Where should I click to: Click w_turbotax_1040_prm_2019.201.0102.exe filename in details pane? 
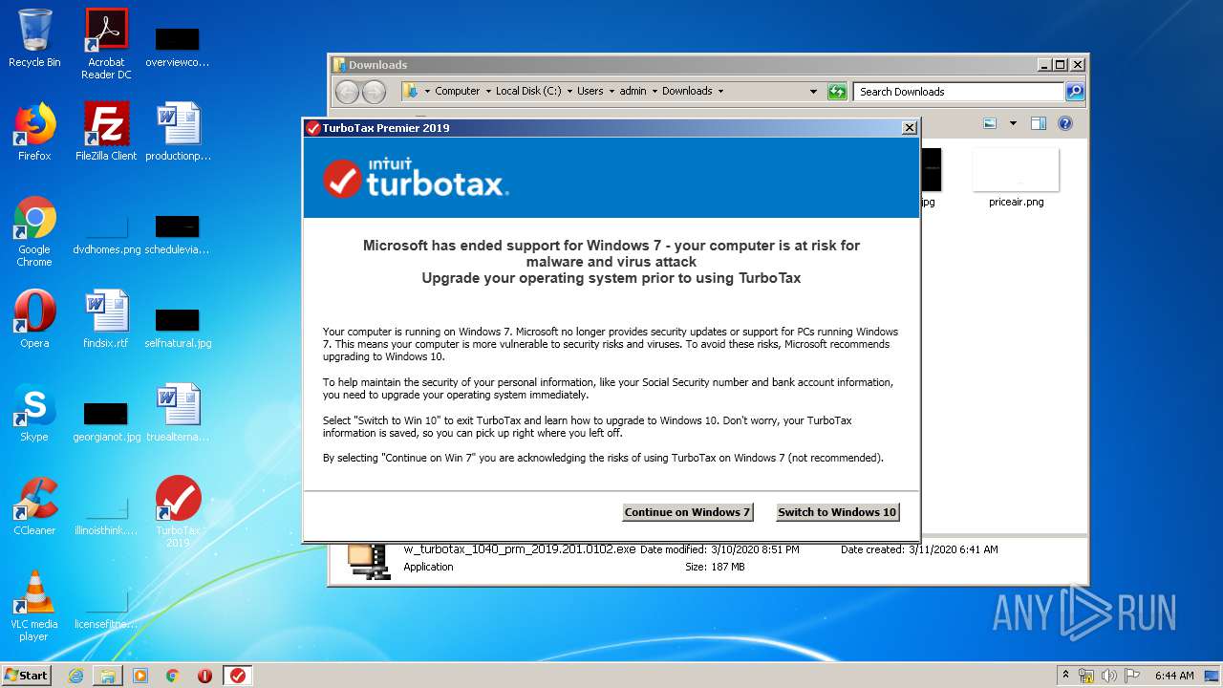pyautogui.click(x=520, y=549)
